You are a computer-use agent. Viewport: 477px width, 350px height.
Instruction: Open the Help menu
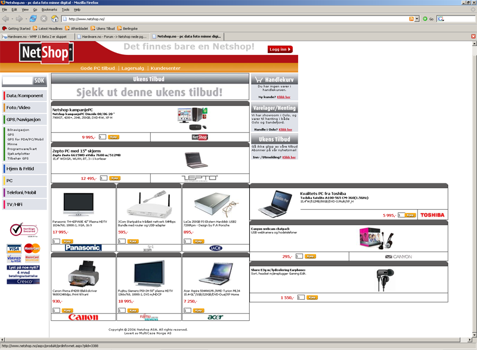click(x=78, y=10)
